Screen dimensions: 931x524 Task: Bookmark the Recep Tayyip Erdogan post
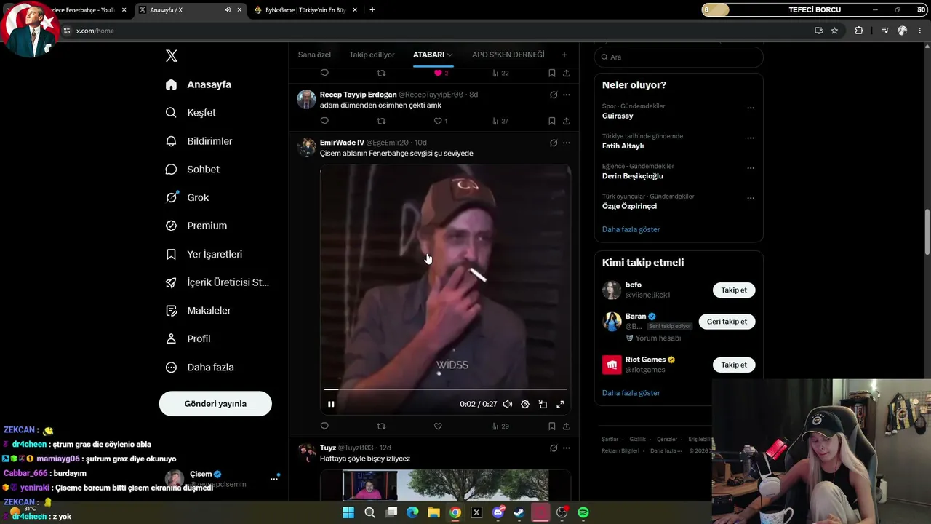click(x=552, y=121)
